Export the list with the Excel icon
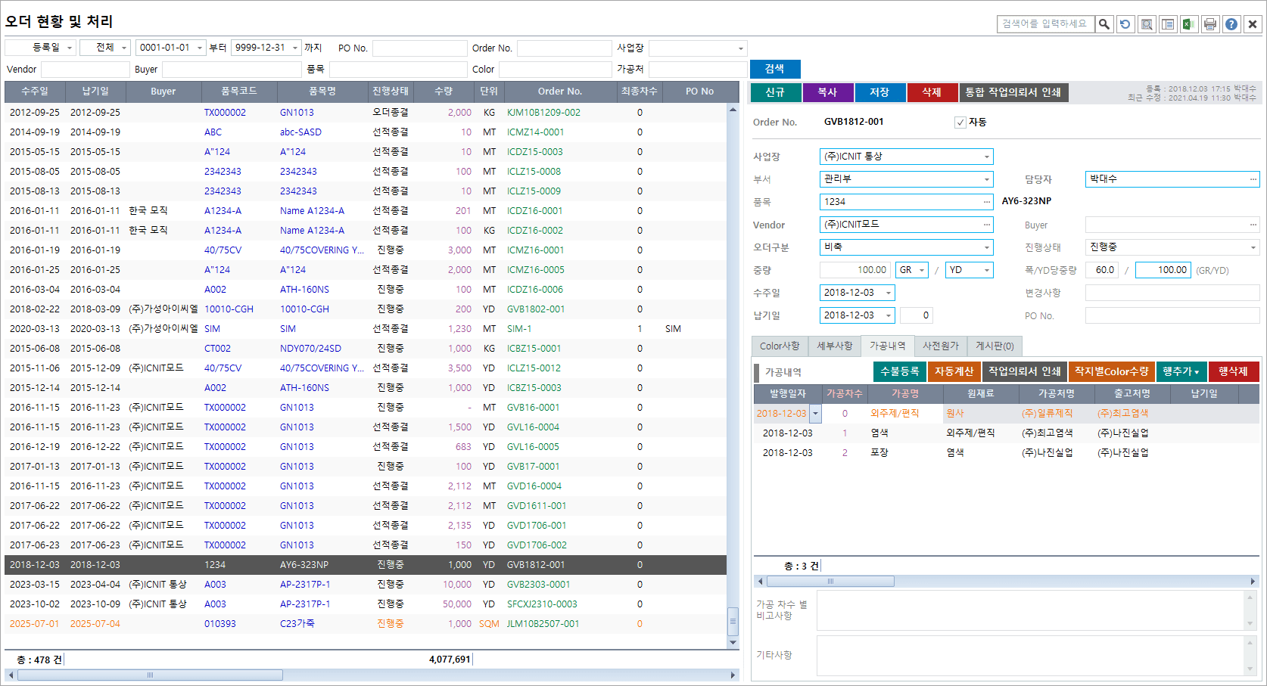1267x686 pixels. click(x=1188, y=24)
